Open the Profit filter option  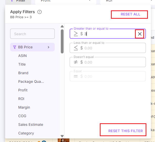pos(23,90)
